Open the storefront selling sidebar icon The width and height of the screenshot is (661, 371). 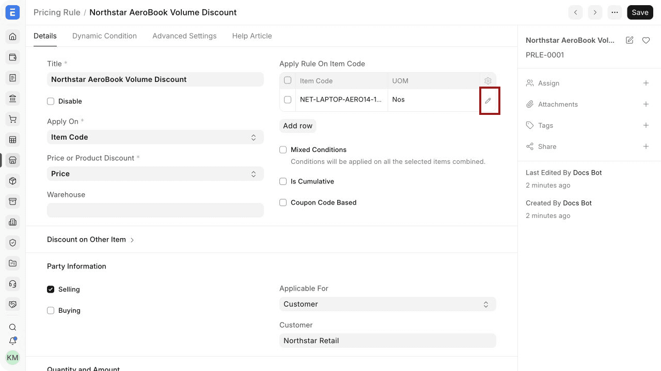coord(13,160)
